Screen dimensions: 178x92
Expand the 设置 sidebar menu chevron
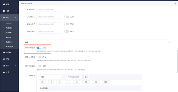[x=16, y=72]
